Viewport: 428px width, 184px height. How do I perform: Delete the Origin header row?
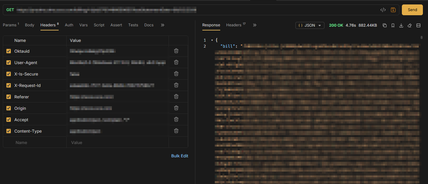click(176, 108)
